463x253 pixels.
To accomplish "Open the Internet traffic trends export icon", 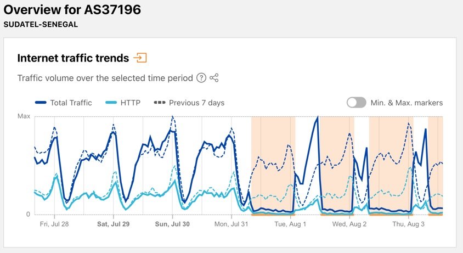I will tap(140, 58).
